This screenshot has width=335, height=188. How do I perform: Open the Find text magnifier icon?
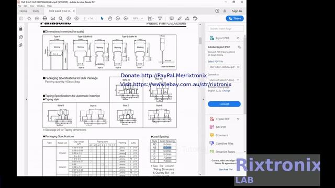pos(61,19)
